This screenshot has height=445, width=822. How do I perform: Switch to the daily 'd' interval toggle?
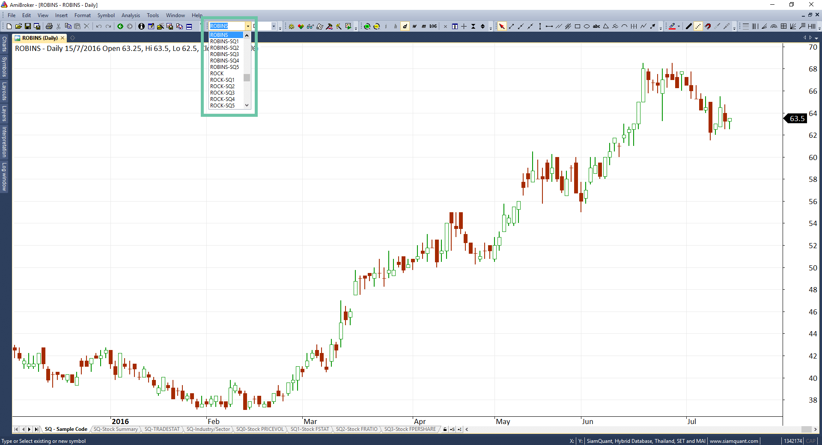tap(405, 27)
